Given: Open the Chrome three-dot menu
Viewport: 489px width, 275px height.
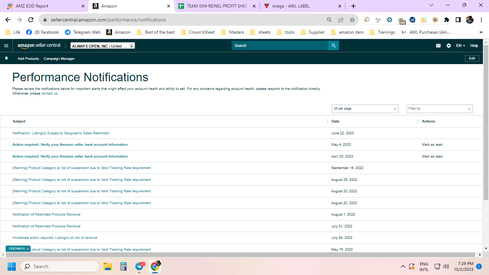Looking at the screenshot, I should 481,20.
